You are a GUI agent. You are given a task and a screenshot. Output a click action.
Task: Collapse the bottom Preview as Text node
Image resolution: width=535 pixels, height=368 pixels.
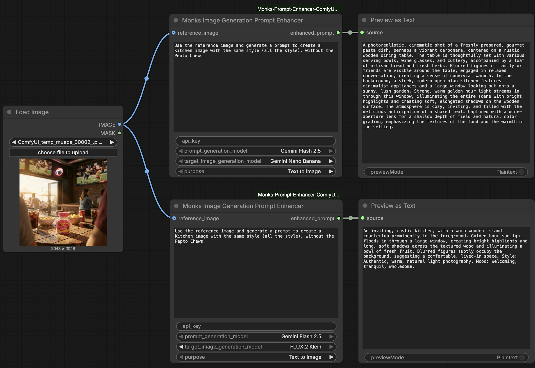click(365, 206)
